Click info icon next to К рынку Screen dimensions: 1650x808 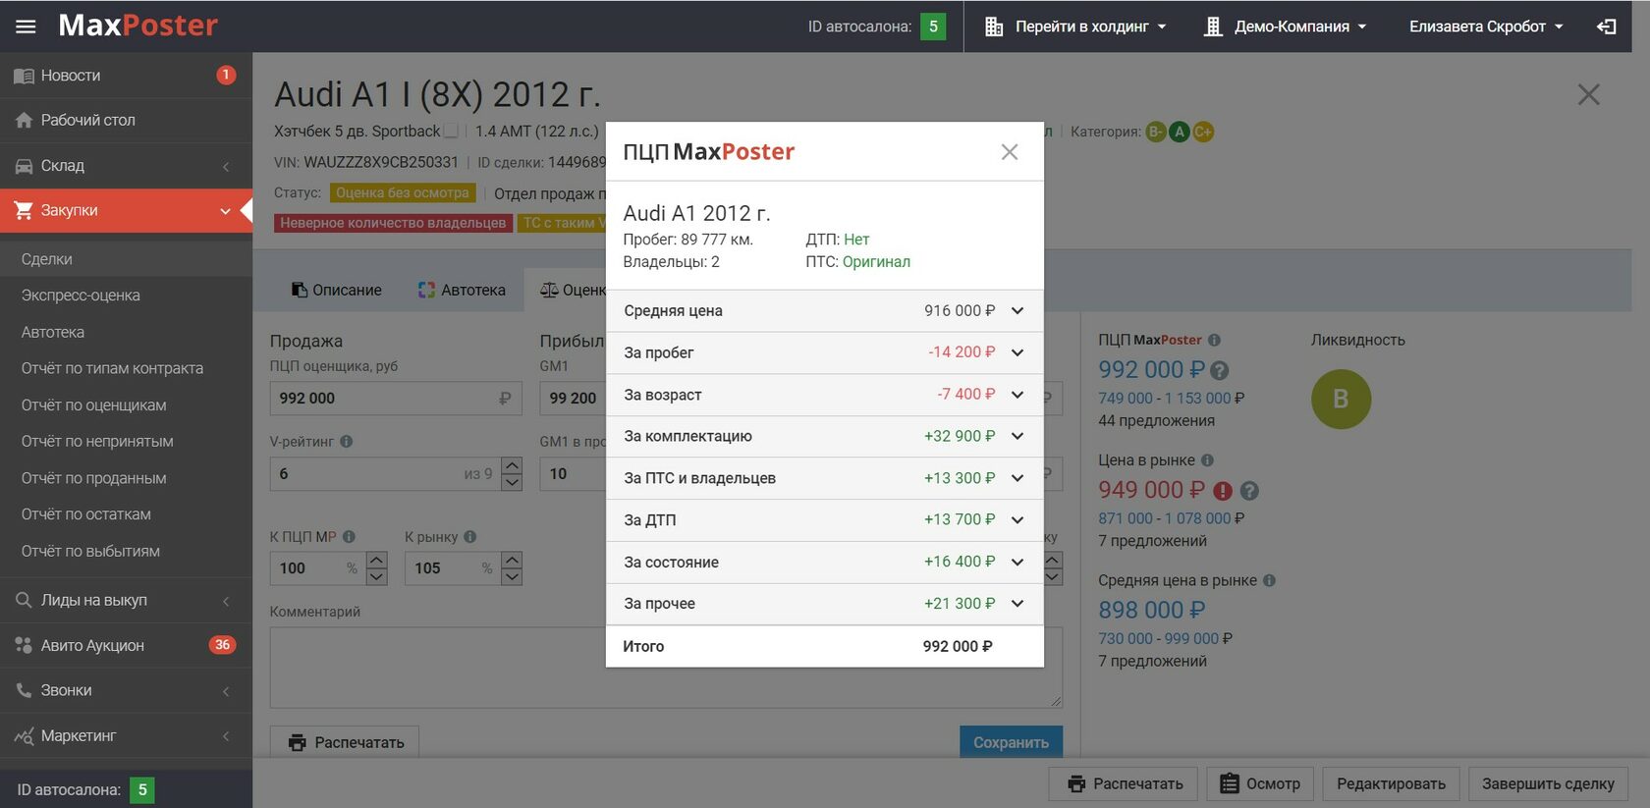(x=469, y=537)
